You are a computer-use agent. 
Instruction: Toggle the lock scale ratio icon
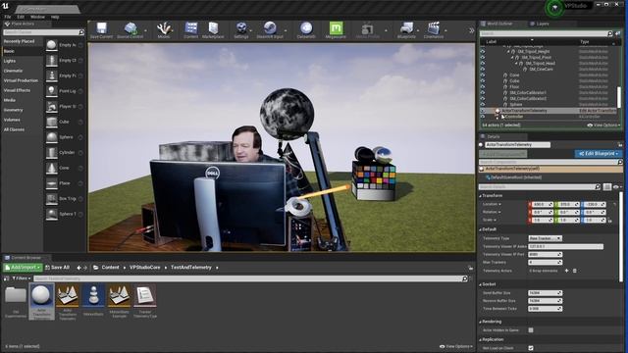click(x=609, y=220)
